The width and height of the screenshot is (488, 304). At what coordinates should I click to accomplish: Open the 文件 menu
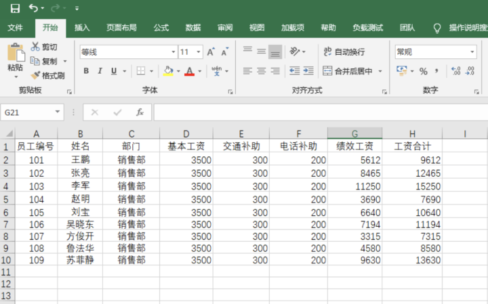[x=15, y=28]
